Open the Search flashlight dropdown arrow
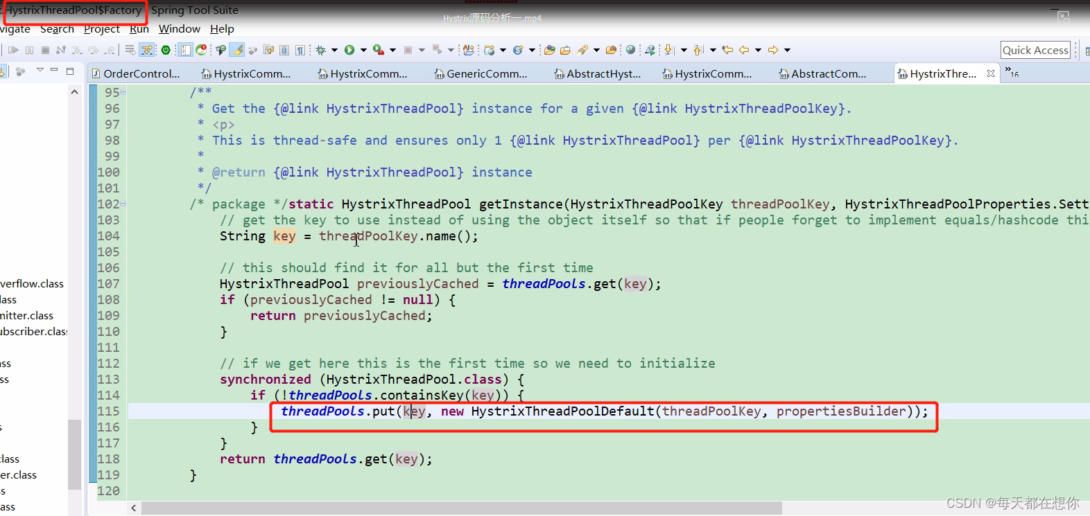1090x516 pixels. (596, 50)
